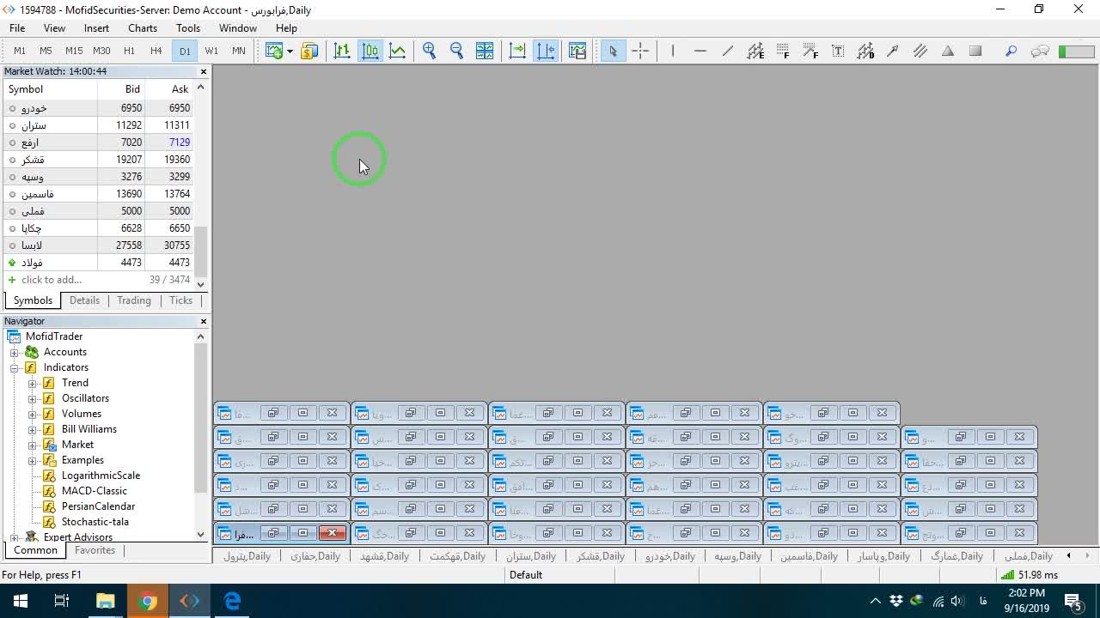Switch to Bar Chart display
The height and width of the screenshot is (618, 1100).
pos(342,51)
